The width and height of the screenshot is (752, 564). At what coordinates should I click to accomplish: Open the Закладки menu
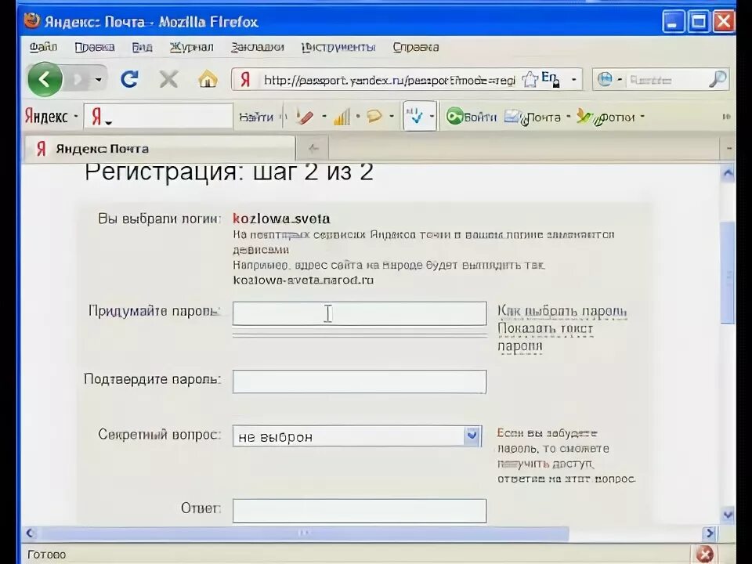tap(258, 47)
